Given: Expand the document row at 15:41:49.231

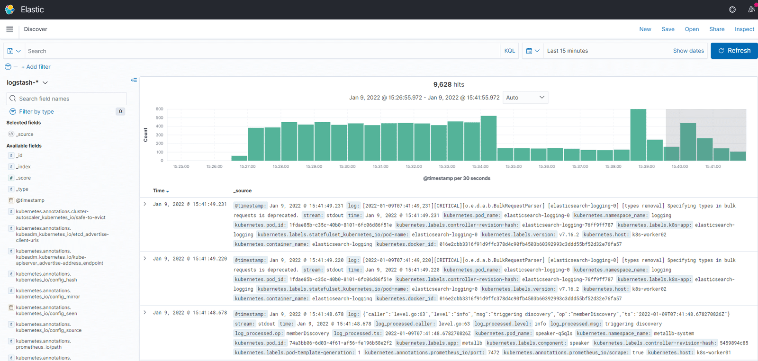Looking at the screenshot, I should click(145, 204).
